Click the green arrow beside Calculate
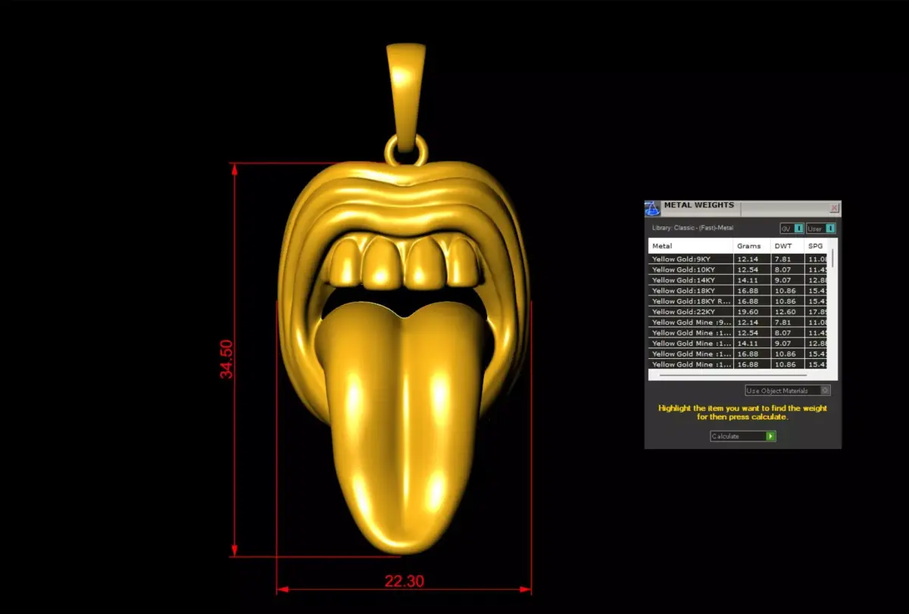This screenshot has width=909, height=614. click(771, 436)
